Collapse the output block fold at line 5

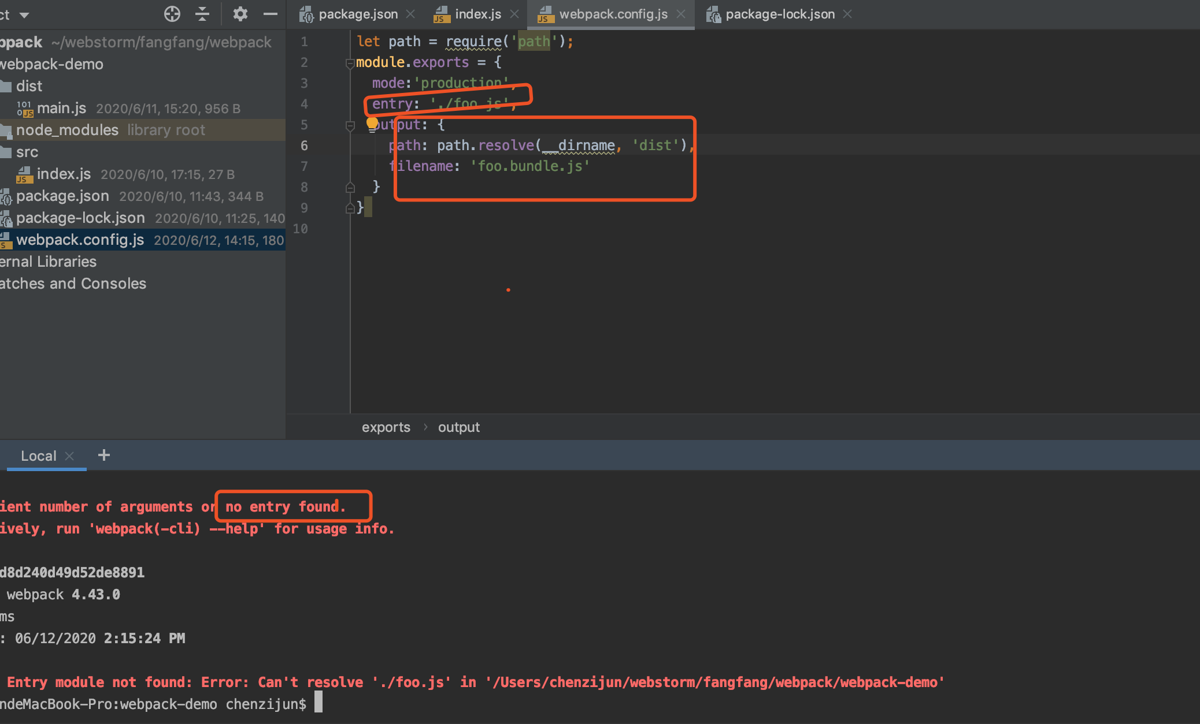[x=350, y=125]
